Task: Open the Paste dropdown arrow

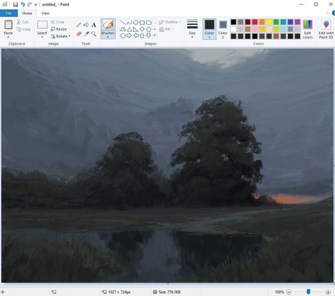Action: point(8,37)
